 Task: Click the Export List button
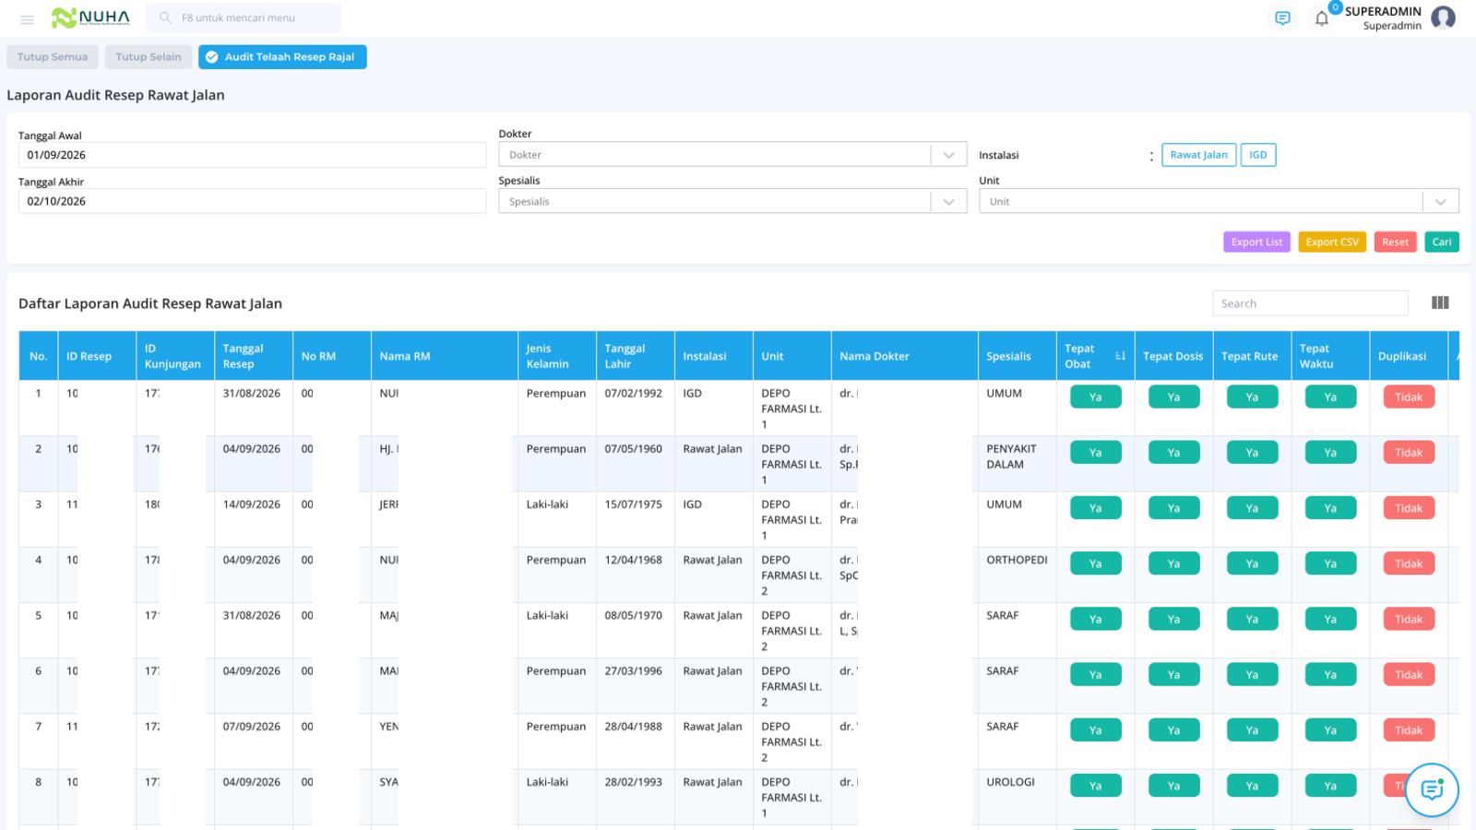pyautogui.click(x=1256, y=242)
